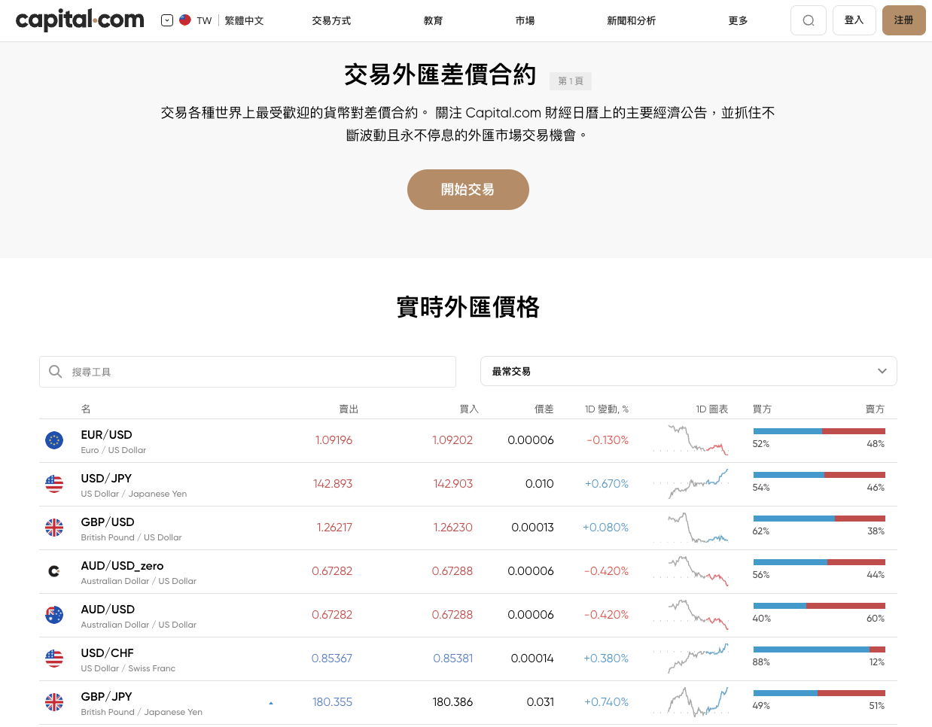932x727 pixels.
Task: Open the USD/CHF 1D mini chart
Action: pos(691,659)
